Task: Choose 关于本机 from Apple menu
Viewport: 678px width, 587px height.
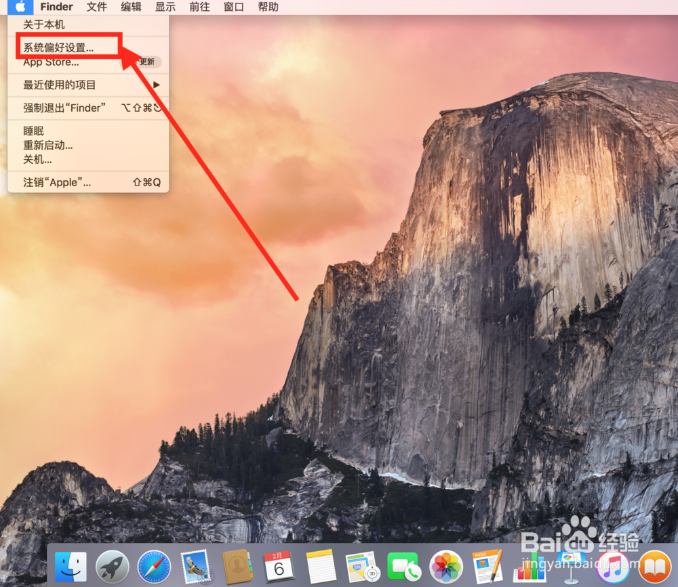Action: [88, 24]
